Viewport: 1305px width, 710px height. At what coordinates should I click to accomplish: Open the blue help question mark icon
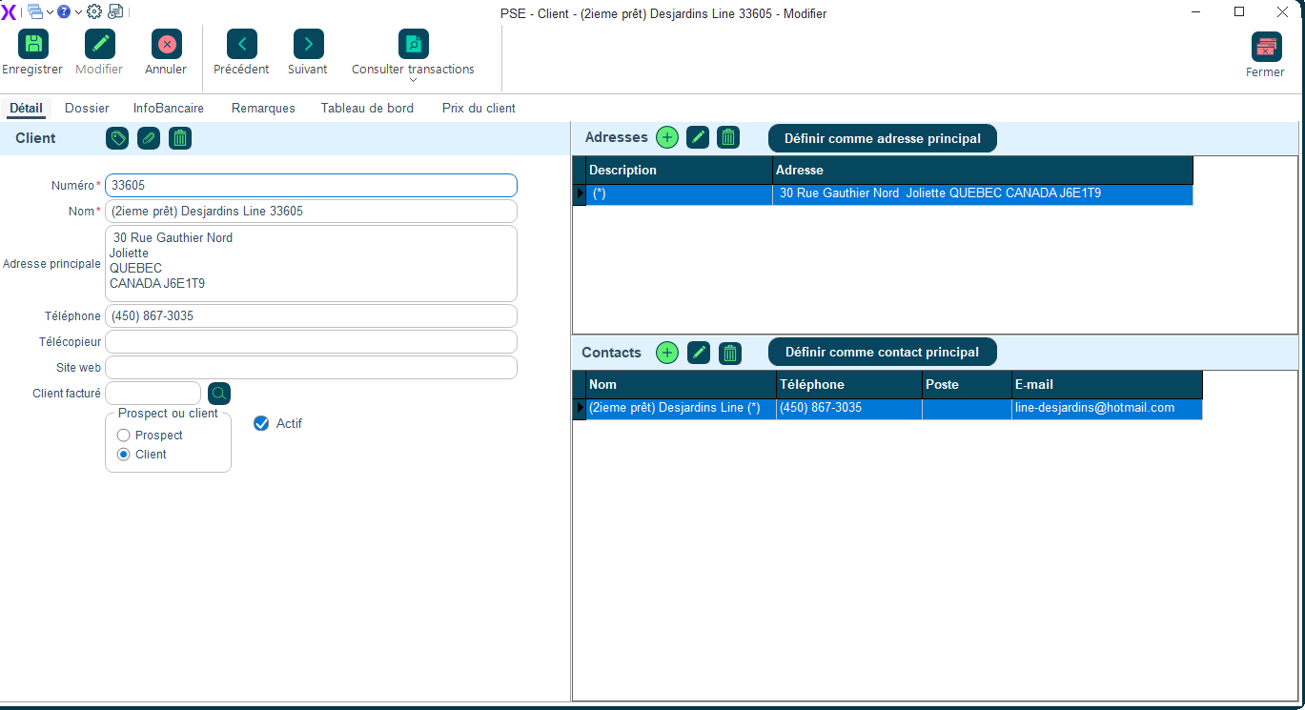pyautogui.click(x=64, y=11)
